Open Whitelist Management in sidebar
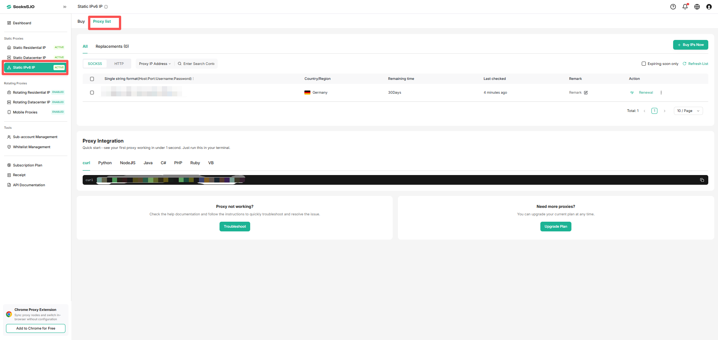 (x=32, y=147)
